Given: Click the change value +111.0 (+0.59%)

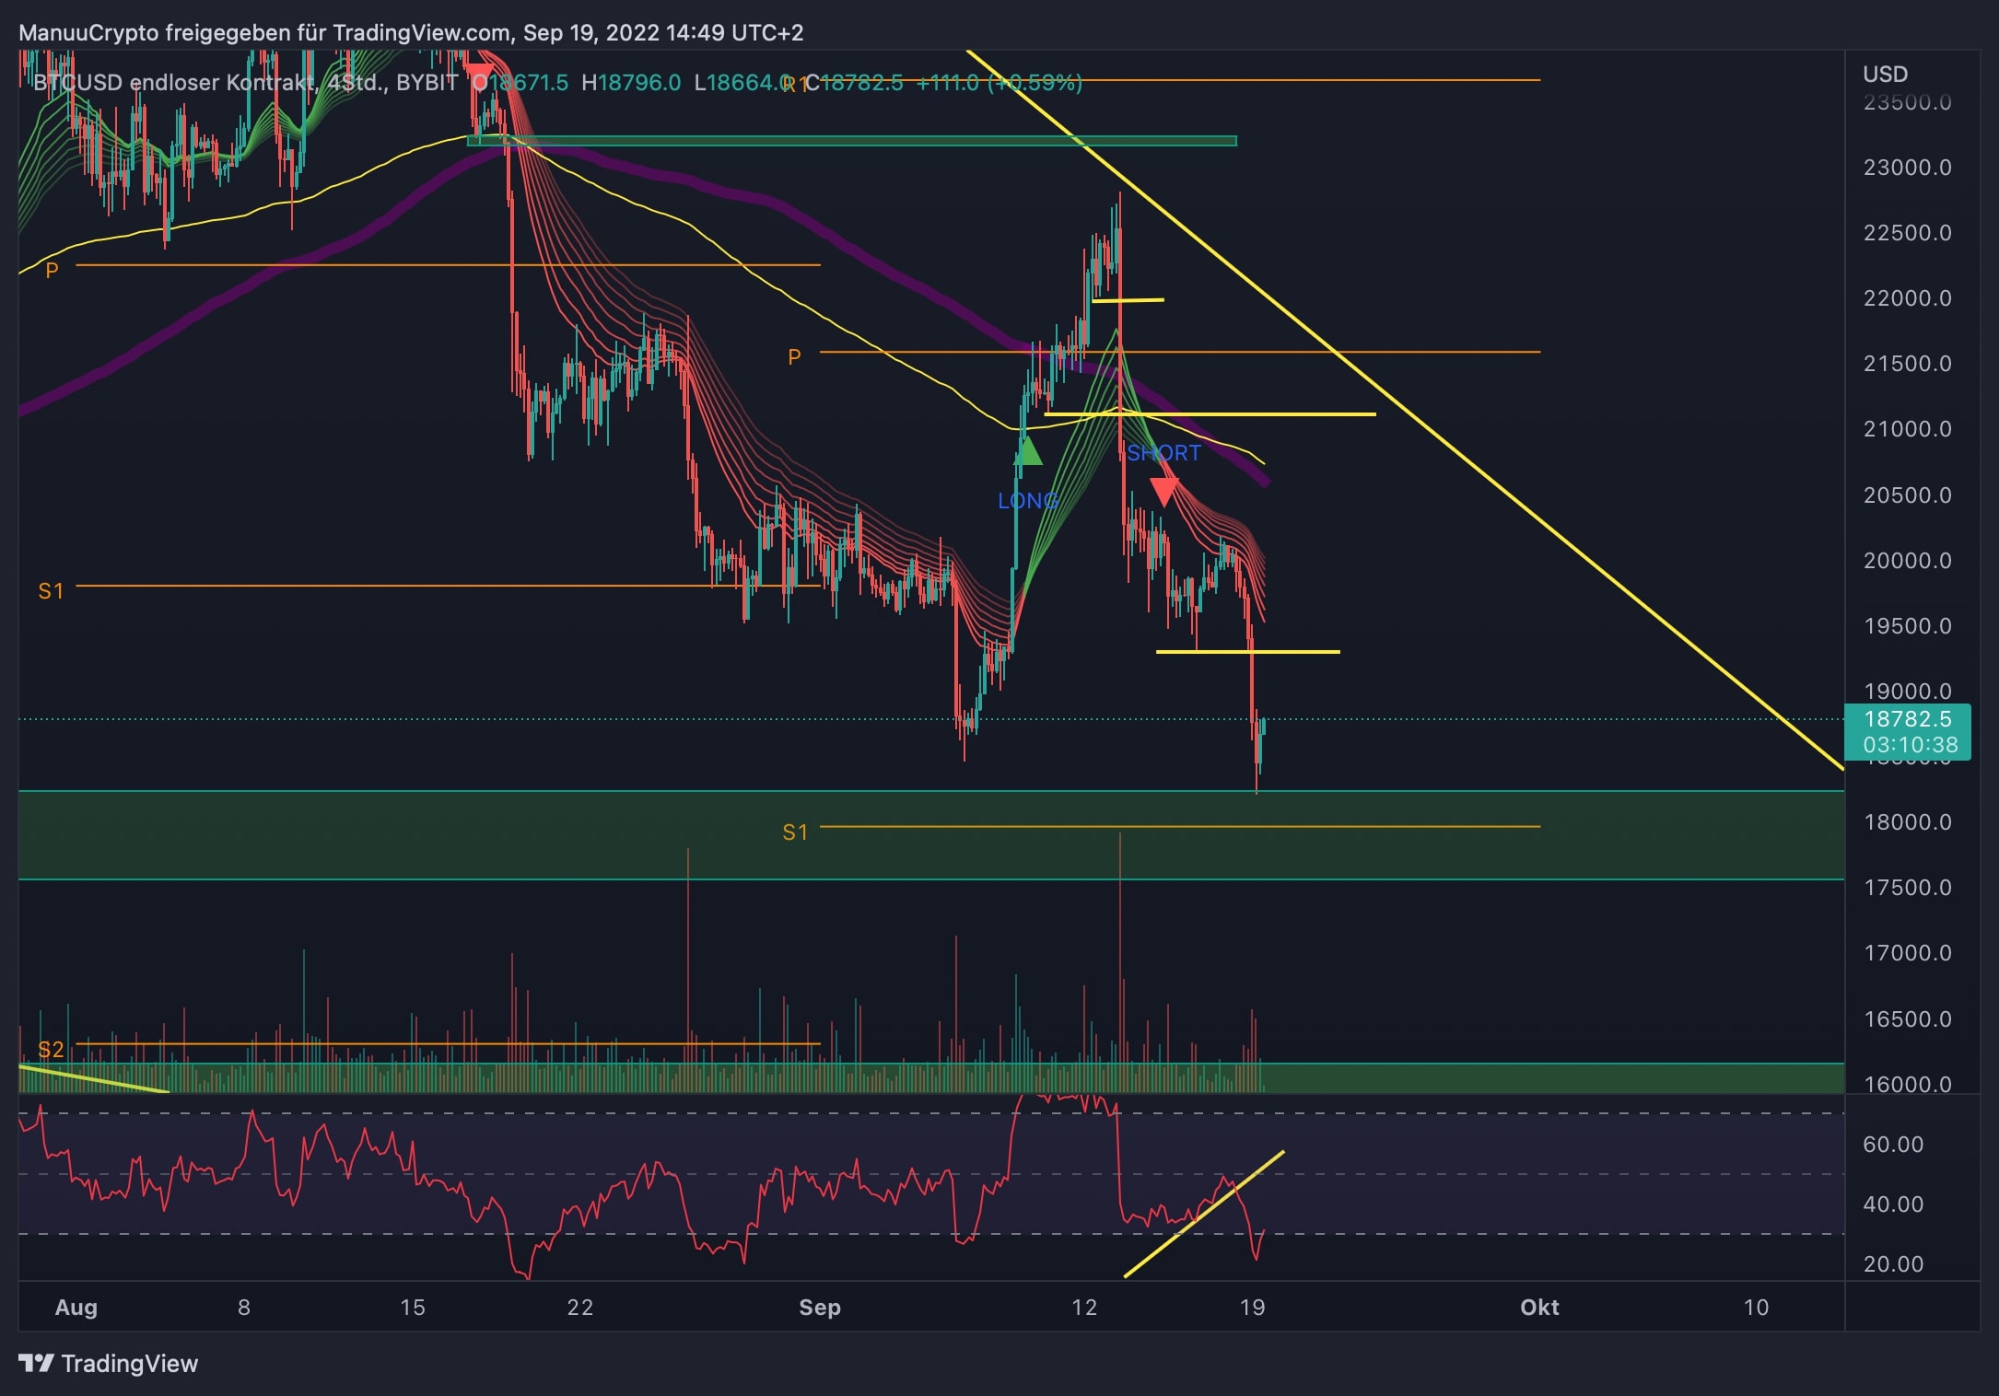Looking at the screenshot, I should tap(999, 83).
